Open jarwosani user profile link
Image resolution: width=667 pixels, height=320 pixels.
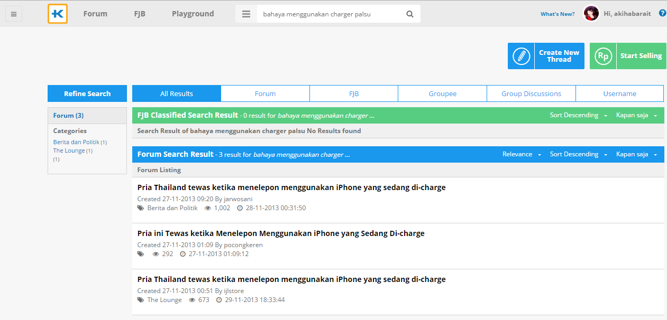[238, 199]
